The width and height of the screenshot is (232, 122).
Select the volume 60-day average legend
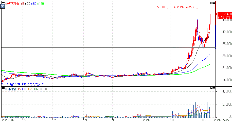pyautogui.click(x=37, y=89)
